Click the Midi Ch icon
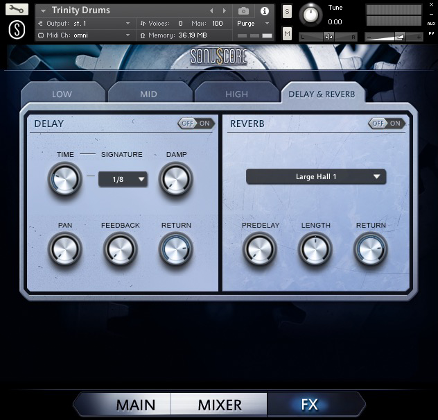 click(x=41, y=35)
